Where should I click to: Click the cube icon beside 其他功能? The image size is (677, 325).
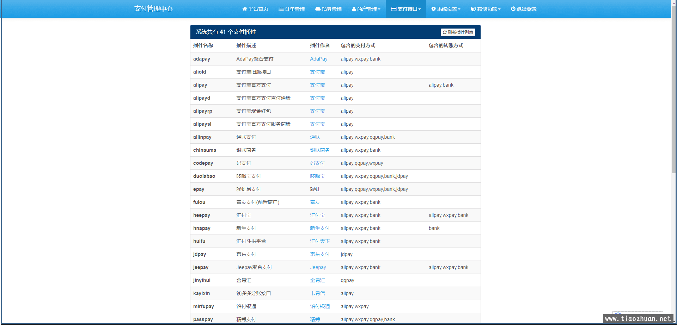(473, 9)
